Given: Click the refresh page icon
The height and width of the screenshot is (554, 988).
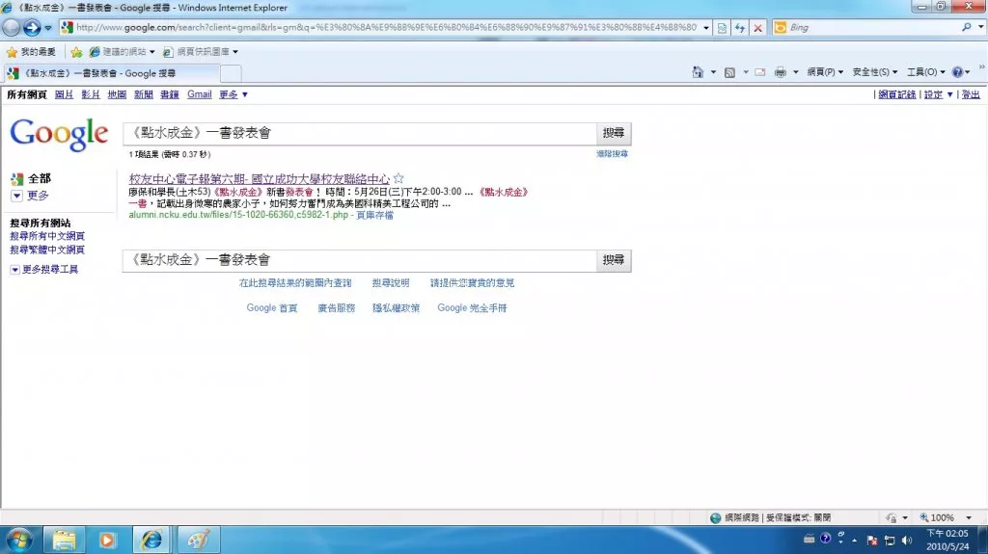Looking at the screenshot, I should 740,28.
